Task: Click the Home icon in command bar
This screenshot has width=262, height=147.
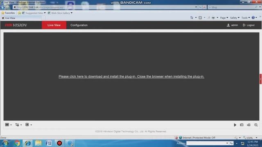Action: [x=192, y=18]
